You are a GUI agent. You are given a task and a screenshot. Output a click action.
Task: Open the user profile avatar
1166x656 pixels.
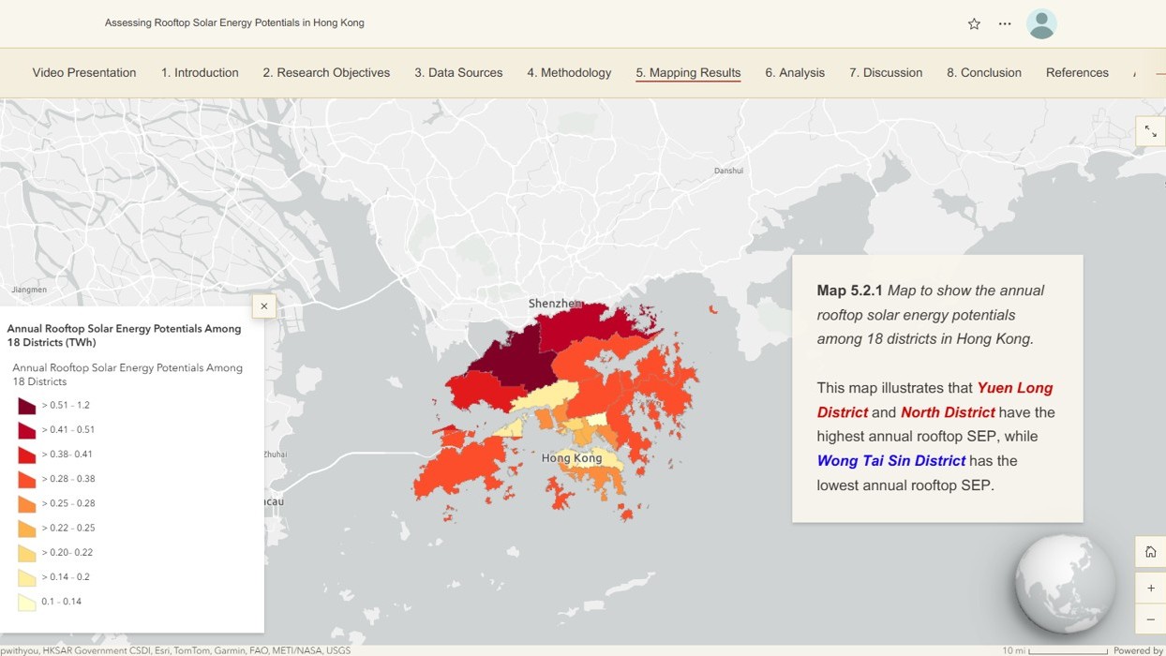click(x=1041, y=23)
